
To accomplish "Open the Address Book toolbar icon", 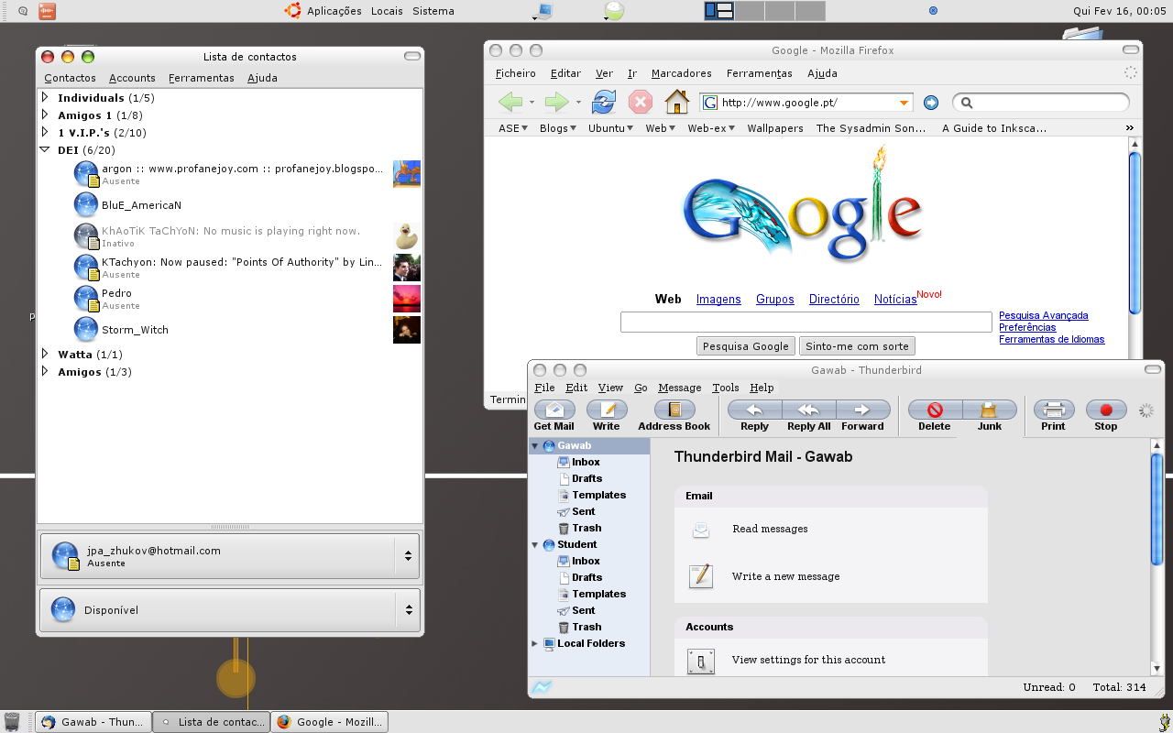I will coord(674,410).
